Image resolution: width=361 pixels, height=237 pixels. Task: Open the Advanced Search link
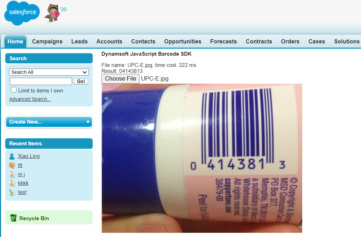tap(30, 99)
